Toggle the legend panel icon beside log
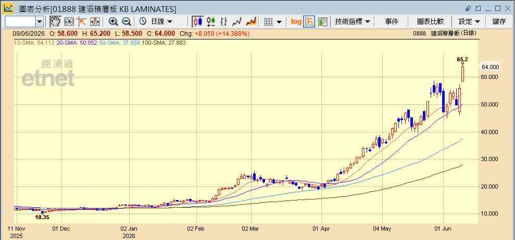The width and height of the screenshot is (515, 240). [x=309, y=22]
